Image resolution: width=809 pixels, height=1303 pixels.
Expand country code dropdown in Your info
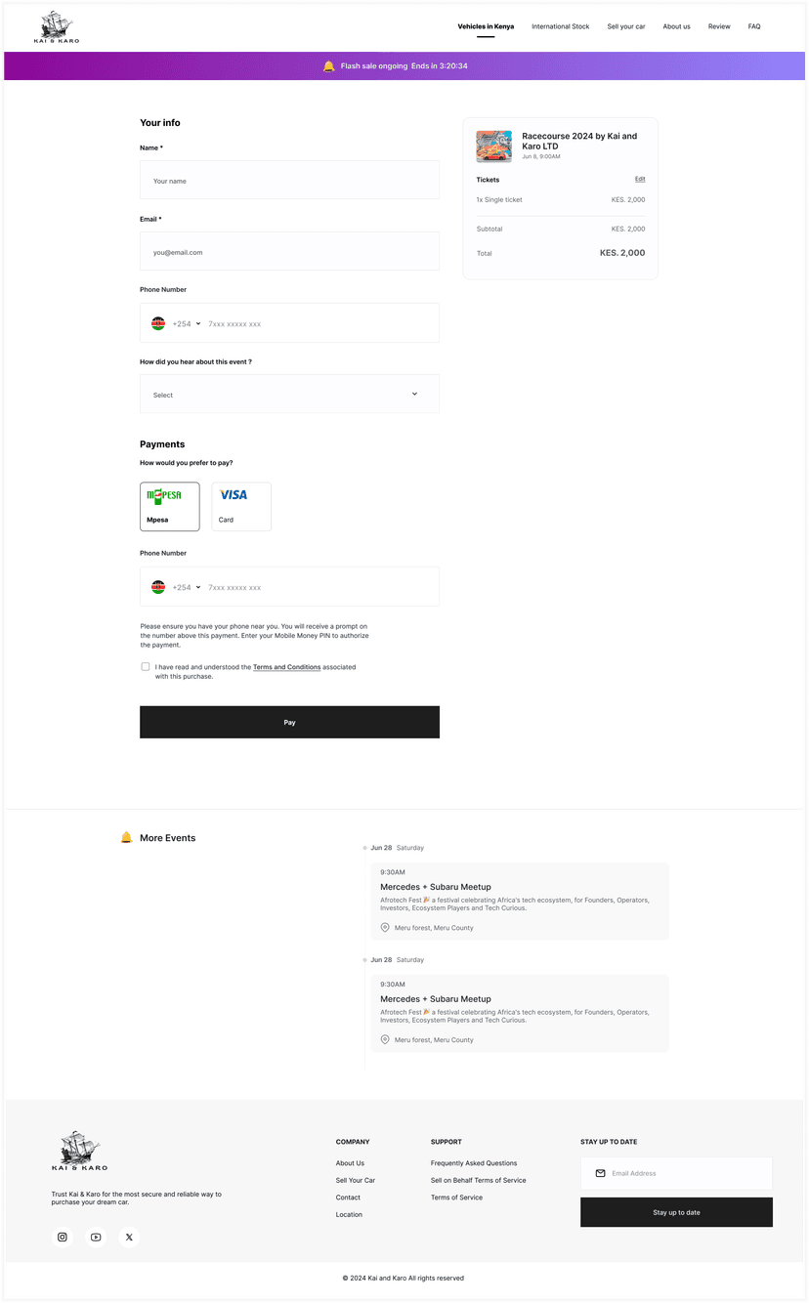(x=186, y=323)
